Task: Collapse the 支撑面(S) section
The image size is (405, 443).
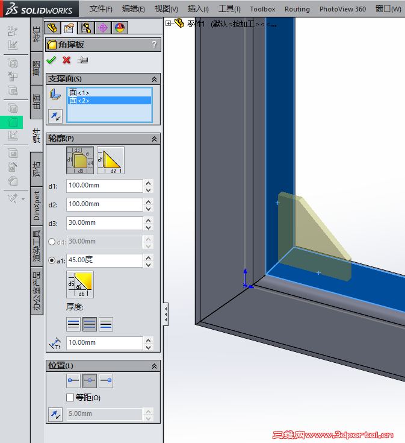Action: click(x=154, y=79)
